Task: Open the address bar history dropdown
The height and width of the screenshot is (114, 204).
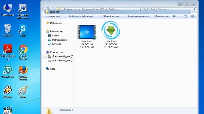Action: (140, 9)
